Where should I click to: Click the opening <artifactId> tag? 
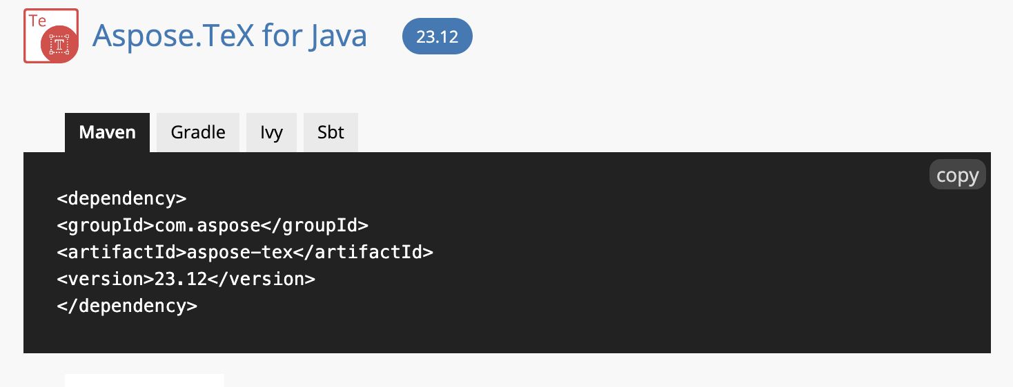121,252
